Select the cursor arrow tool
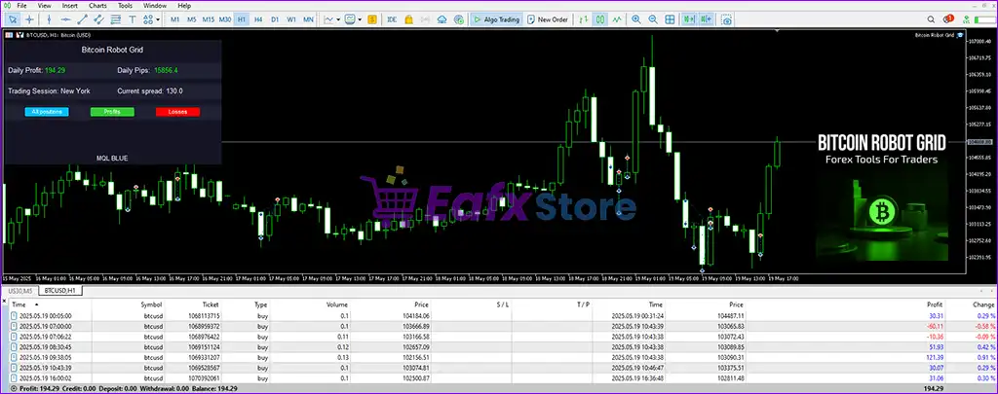998x394 pixels. [x=12, y=19]
